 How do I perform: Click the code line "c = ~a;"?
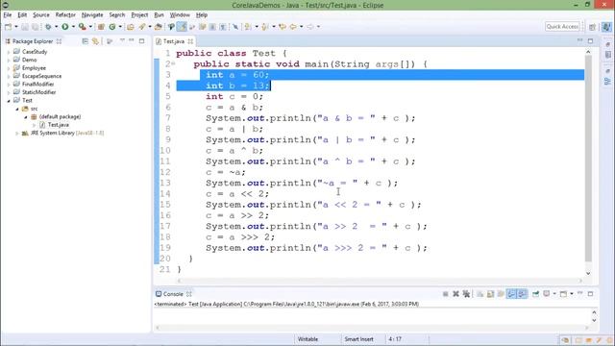pos(226,172)
